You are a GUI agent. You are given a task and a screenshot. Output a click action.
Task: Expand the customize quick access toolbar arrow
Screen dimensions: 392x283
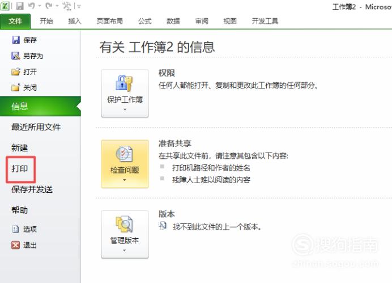pyautogui.click(x=79, y=6)
